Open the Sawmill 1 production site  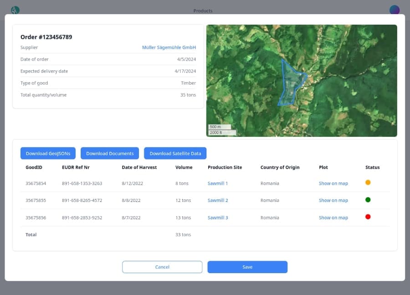[217, 183]
